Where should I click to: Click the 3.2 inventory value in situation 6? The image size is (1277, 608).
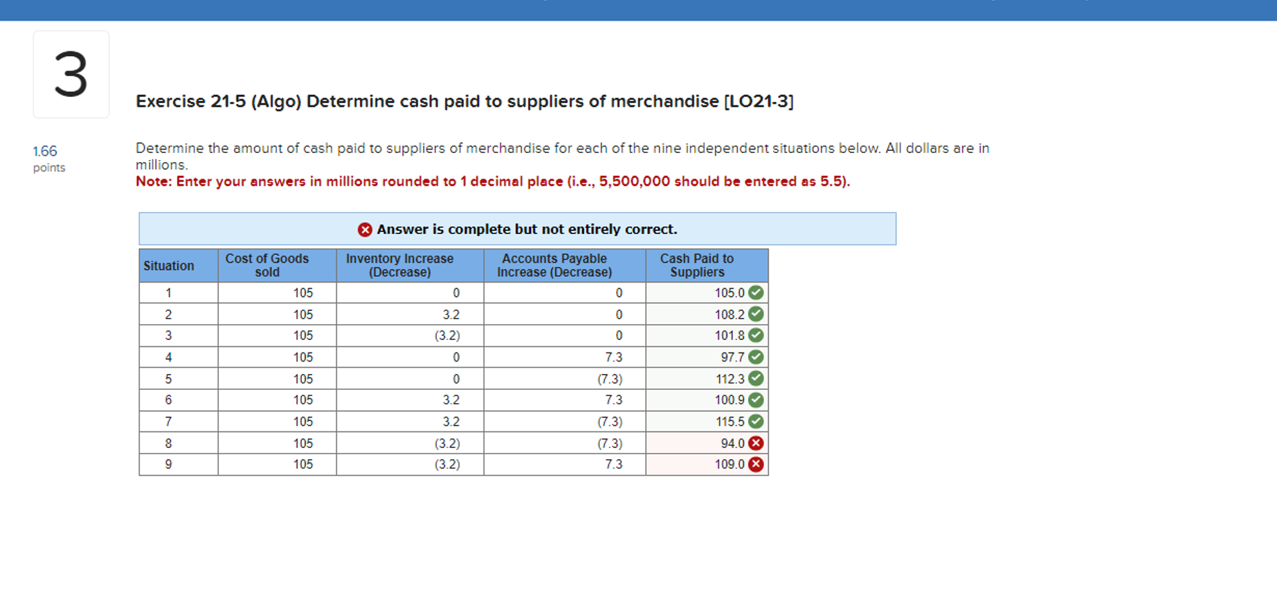coord(451,400)
